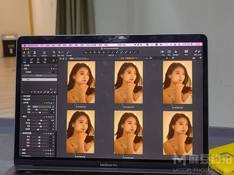The image size is (234, 175).
Task: Click the menu bar music play button
Action: [138, 45]
